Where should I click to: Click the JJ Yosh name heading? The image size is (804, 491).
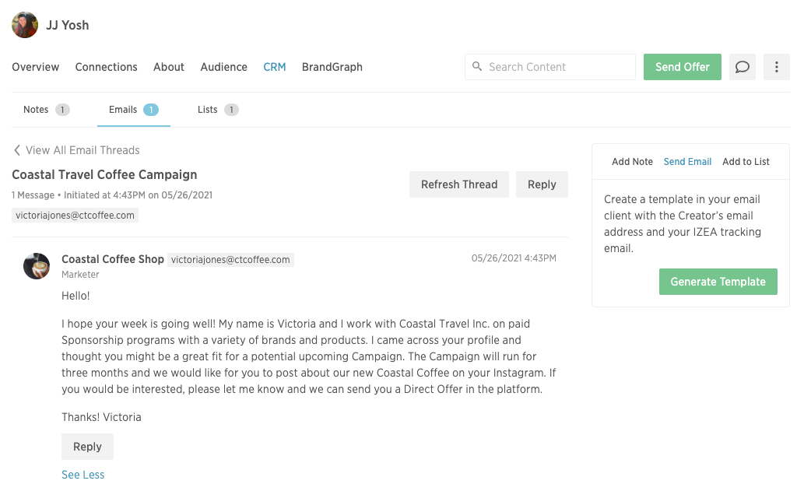coord(68,25)
